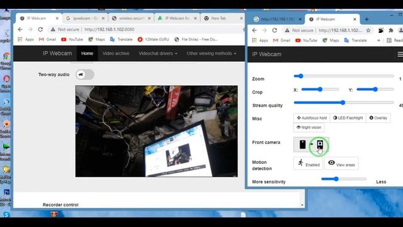This screenshot has height=227, width=403.
Task: Reload the page in right browser window
Action: (275, 30)
